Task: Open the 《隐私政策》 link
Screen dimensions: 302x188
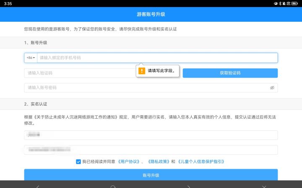Action: (159, 162)
